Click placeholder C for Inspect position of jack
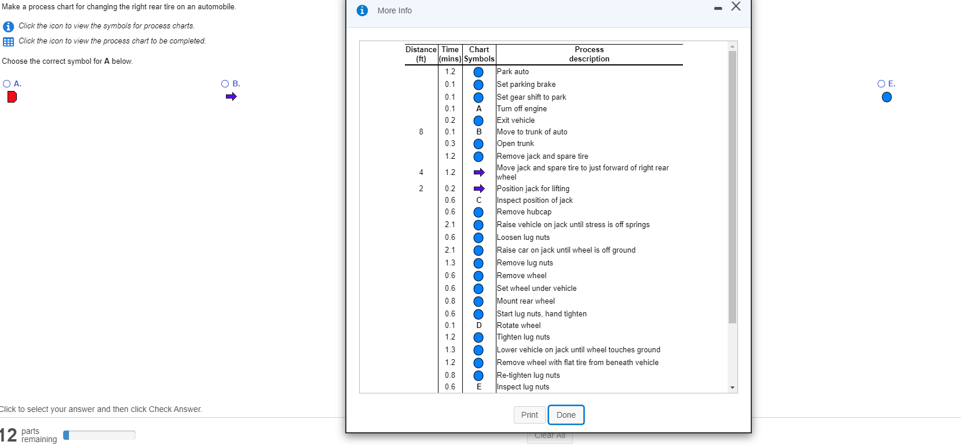961x445 pixels. click(479, 200)
